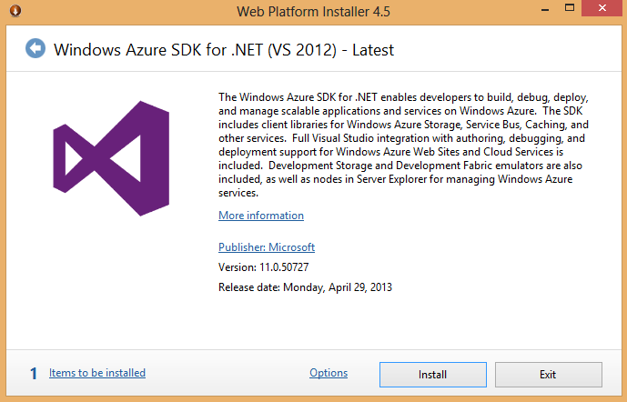This screenshot has width=627, height=402.
Task: Open the More information link
Action: (x=261, y=216)
